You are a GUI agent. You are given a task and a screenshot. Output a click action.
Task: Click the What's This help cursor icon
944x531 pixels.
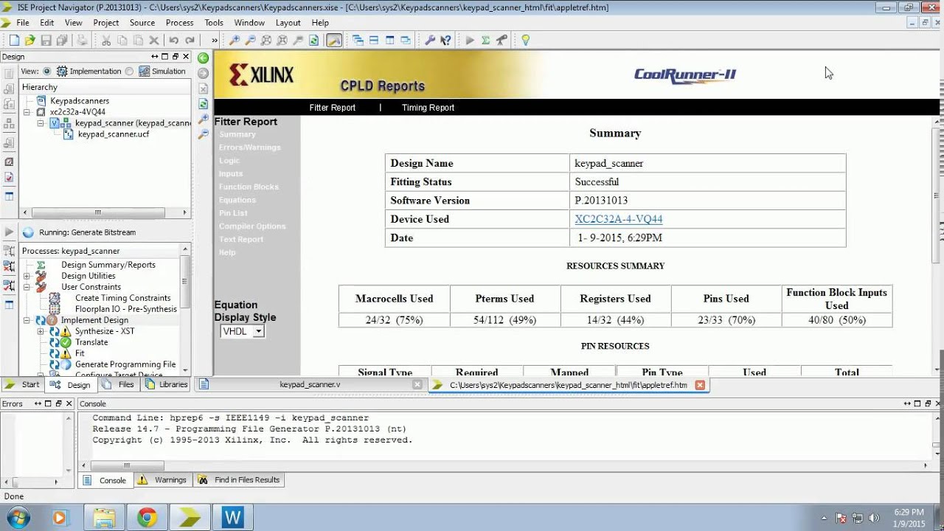coord(445,41)
